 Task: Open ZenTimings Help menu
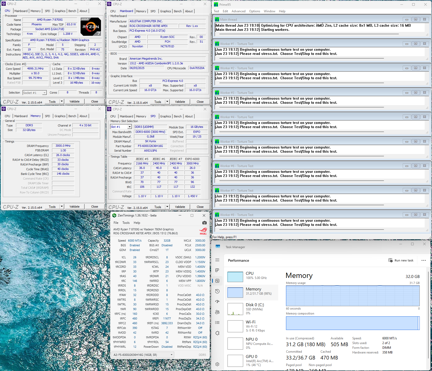click(x=137, y=223)
